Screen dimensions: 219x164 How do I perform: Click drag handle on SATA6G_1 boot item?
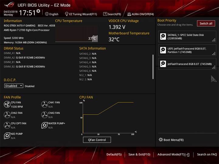tap(214, 40)
